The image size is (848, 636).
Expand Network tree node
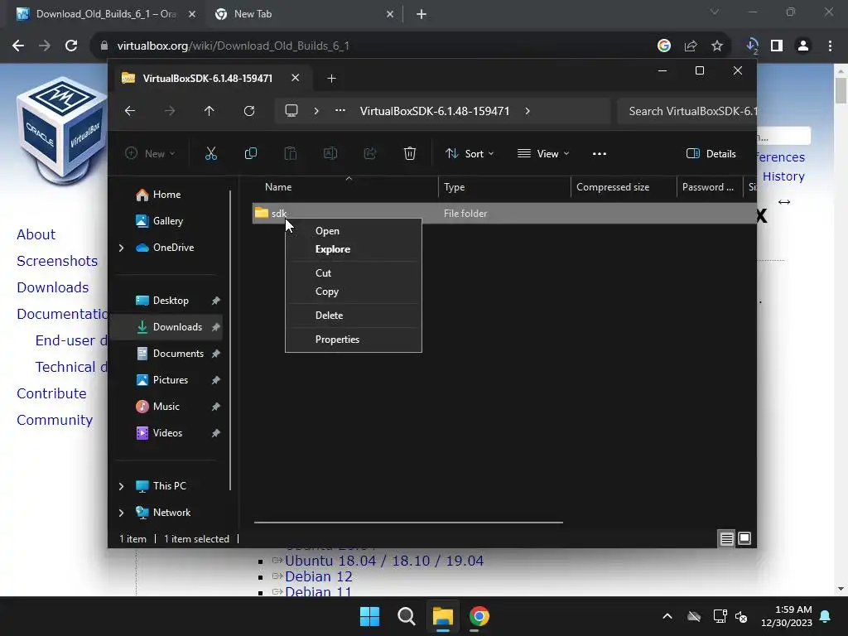click(x=121, y=513)
